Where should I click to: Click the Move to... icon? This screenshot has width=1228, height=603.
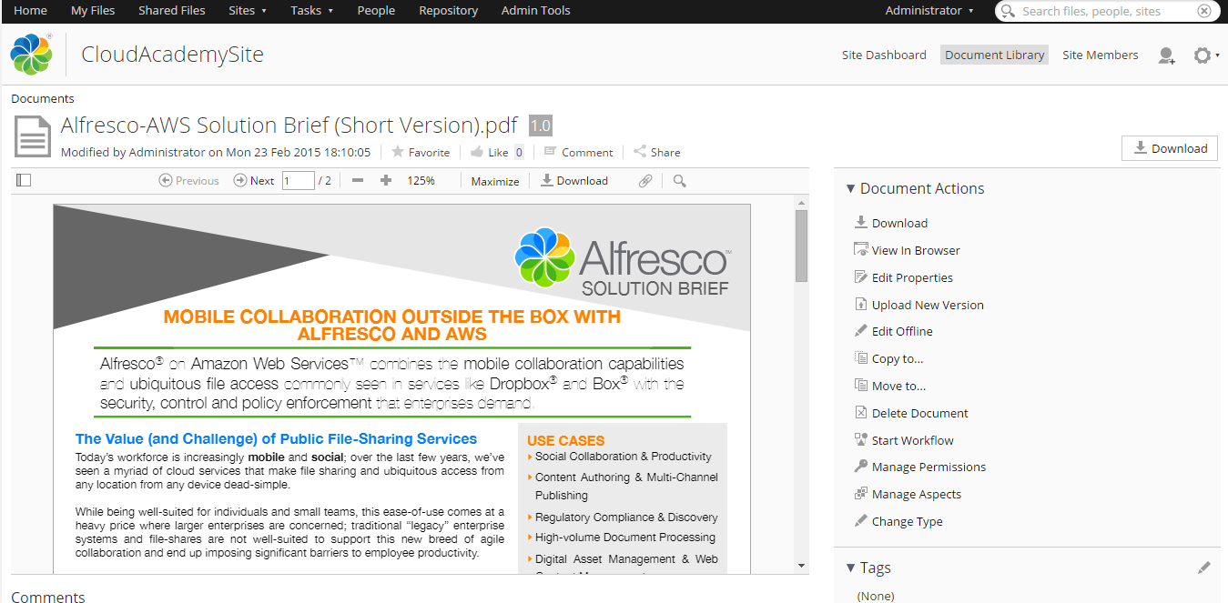tap(861, 386)
